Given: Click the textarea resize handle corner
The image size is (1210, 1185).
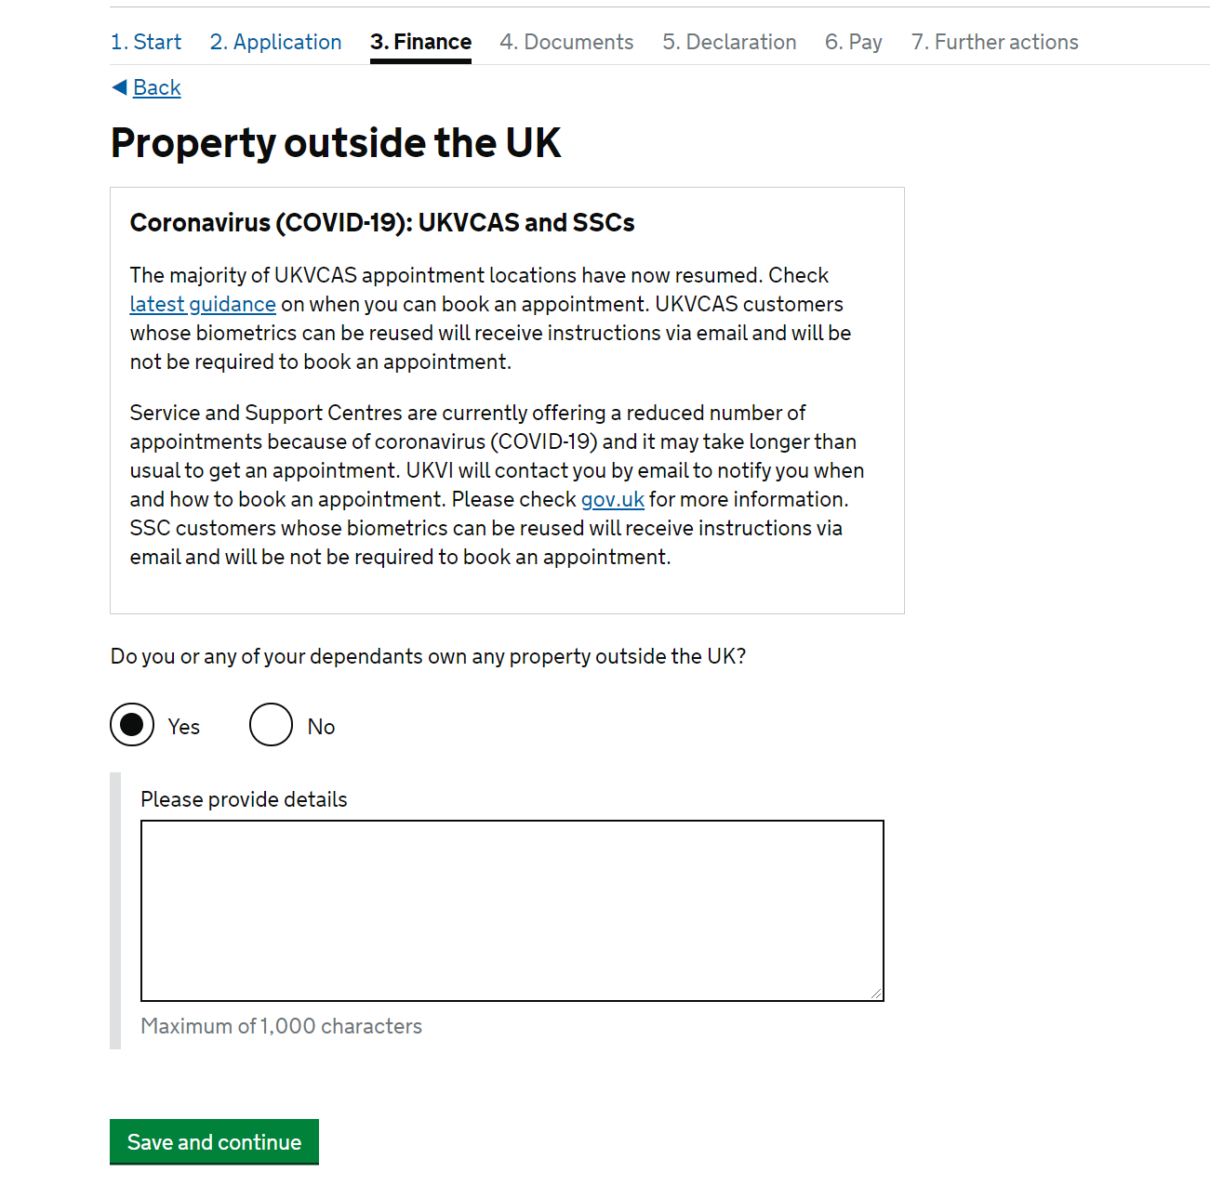Looking at the screenshot, I should [876, 994].
